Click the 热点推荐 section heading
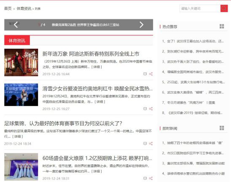Screen dimensions: 231x182 pos(170,26)
